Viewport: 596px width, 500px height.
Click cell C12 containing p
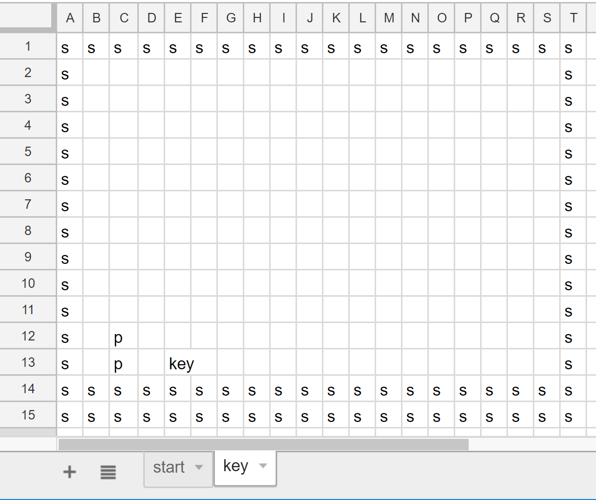(123, 338)
